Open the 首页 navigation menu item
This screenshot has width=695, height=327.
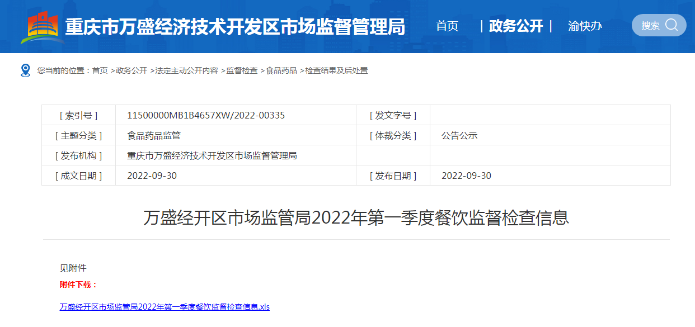point(447,26)
